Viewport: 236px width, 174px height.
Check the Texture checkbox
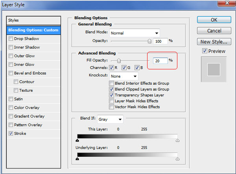point(16,91)
